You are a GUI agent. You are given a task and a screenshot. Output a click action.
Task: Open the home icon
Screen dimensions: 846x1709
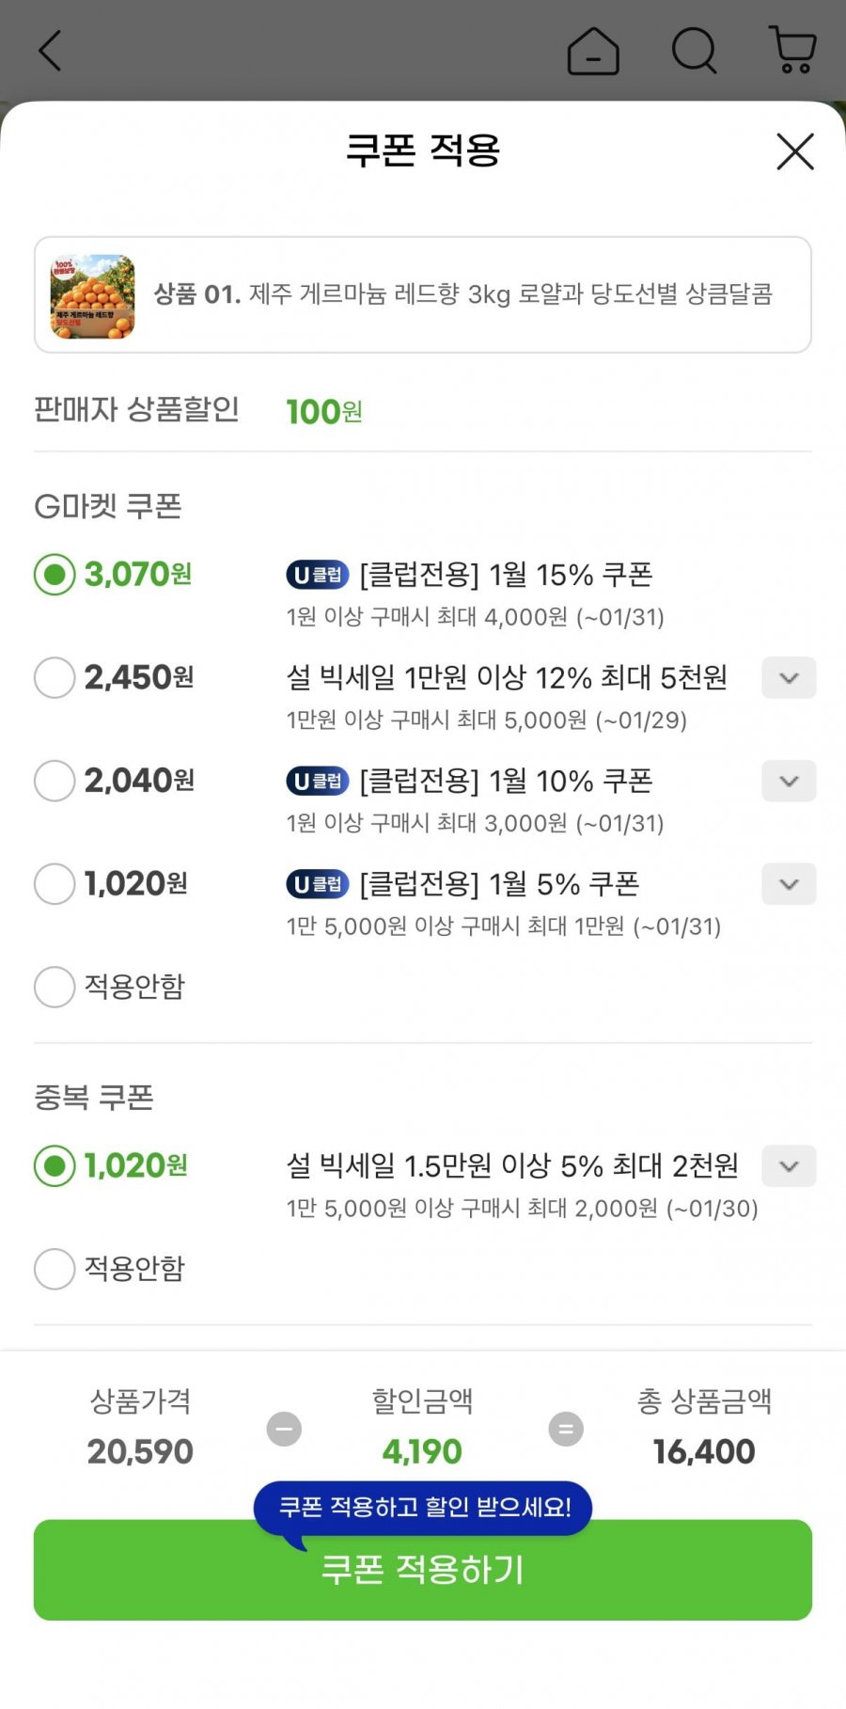click(593, 51)
